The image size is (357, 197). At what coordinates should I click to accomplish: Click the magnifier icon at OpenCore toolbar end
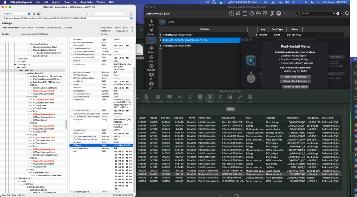tap(347, 14)
